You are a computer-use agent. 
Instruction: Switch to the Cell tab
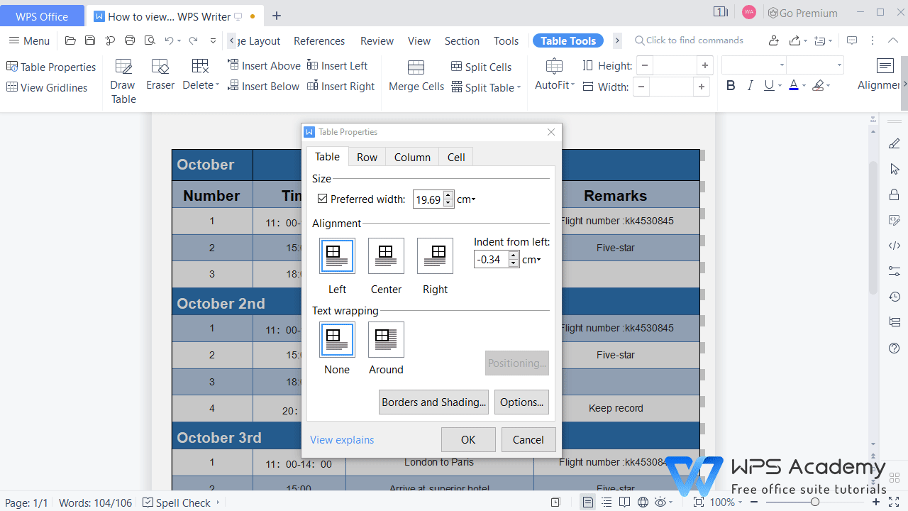tap(456, 157)
